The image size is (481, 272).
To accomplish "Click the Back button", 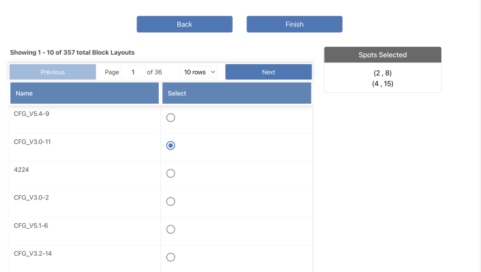I will [185, 24].
